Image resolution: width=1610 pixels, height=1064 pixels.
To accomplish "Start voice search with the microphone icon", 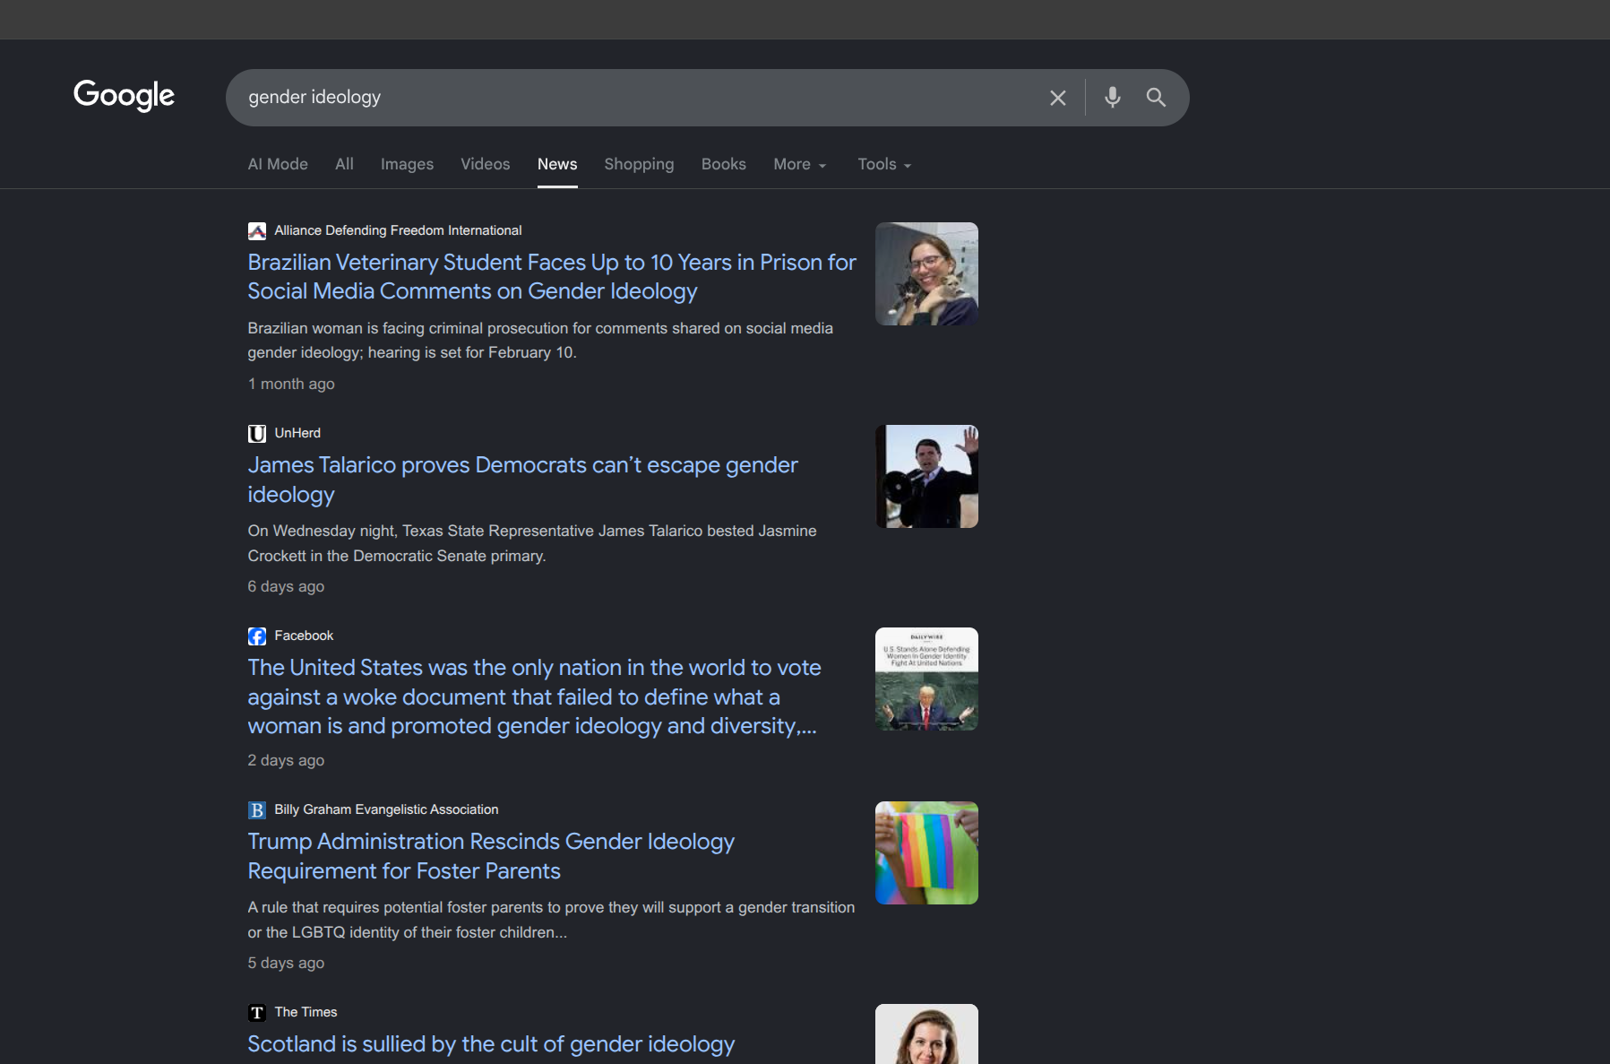I will point(1112,97).
